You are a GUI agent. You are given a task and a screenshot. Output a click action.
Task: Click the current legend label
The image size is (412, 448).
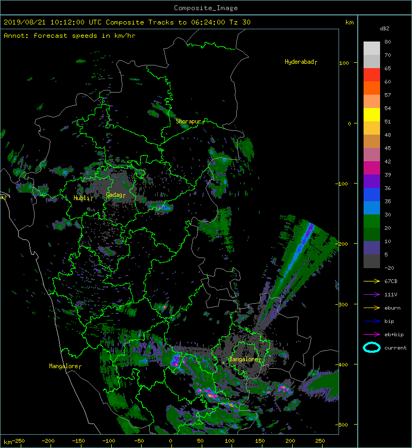click(x=395, y=348)
